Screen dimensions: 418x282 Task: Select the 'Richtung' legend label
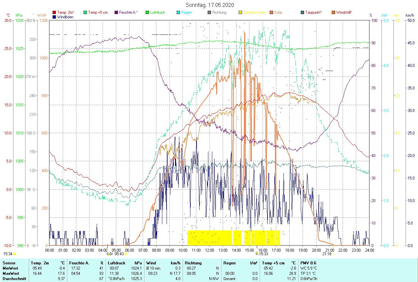[x=219, y=12]
